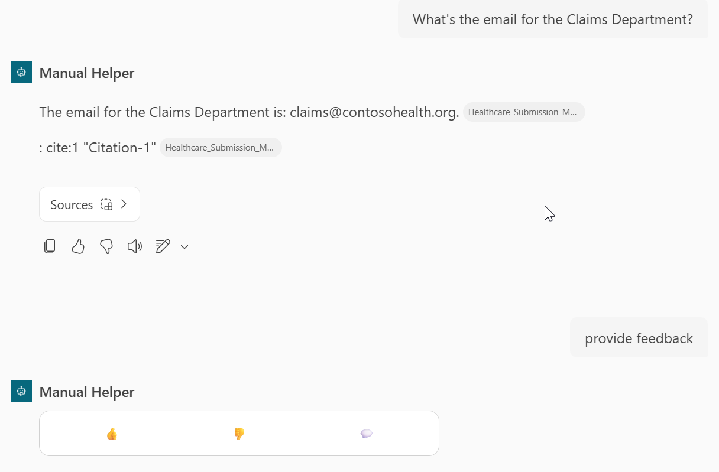Screen dimensions: 719x472
Task: Click the lower Manual Helper avatar icon
Action: coord(21,392)
